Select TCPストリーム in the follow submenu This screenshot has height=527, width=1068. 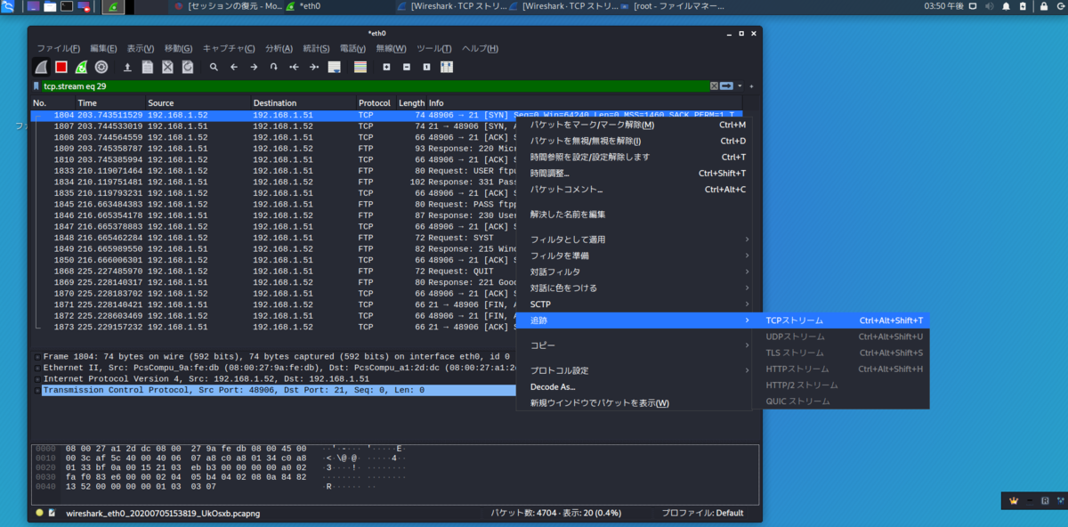840,320
